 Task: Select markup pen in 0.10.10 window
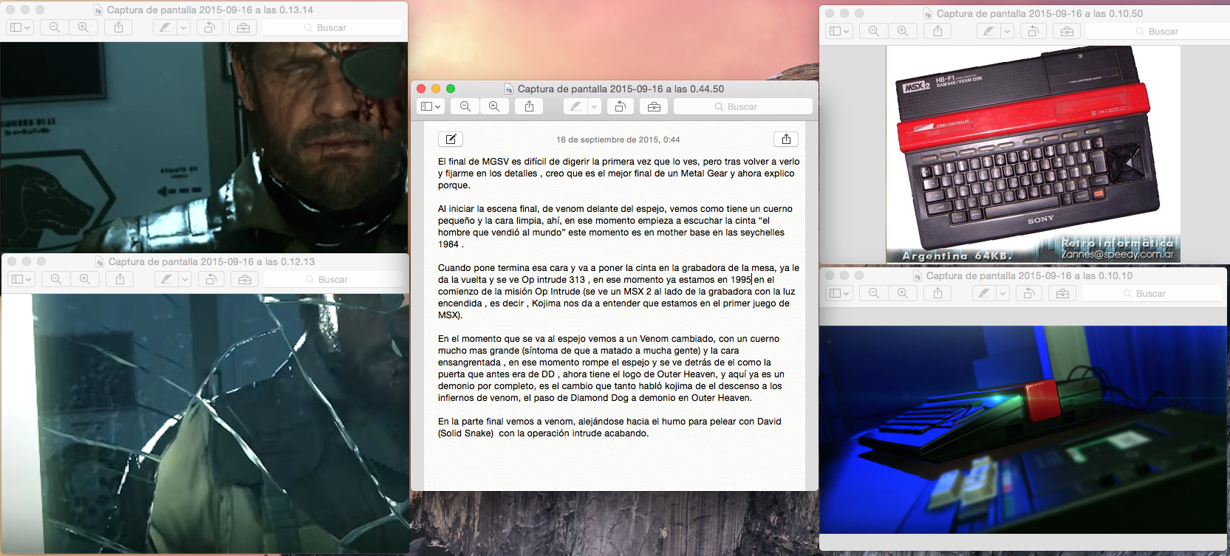[984, 293]
